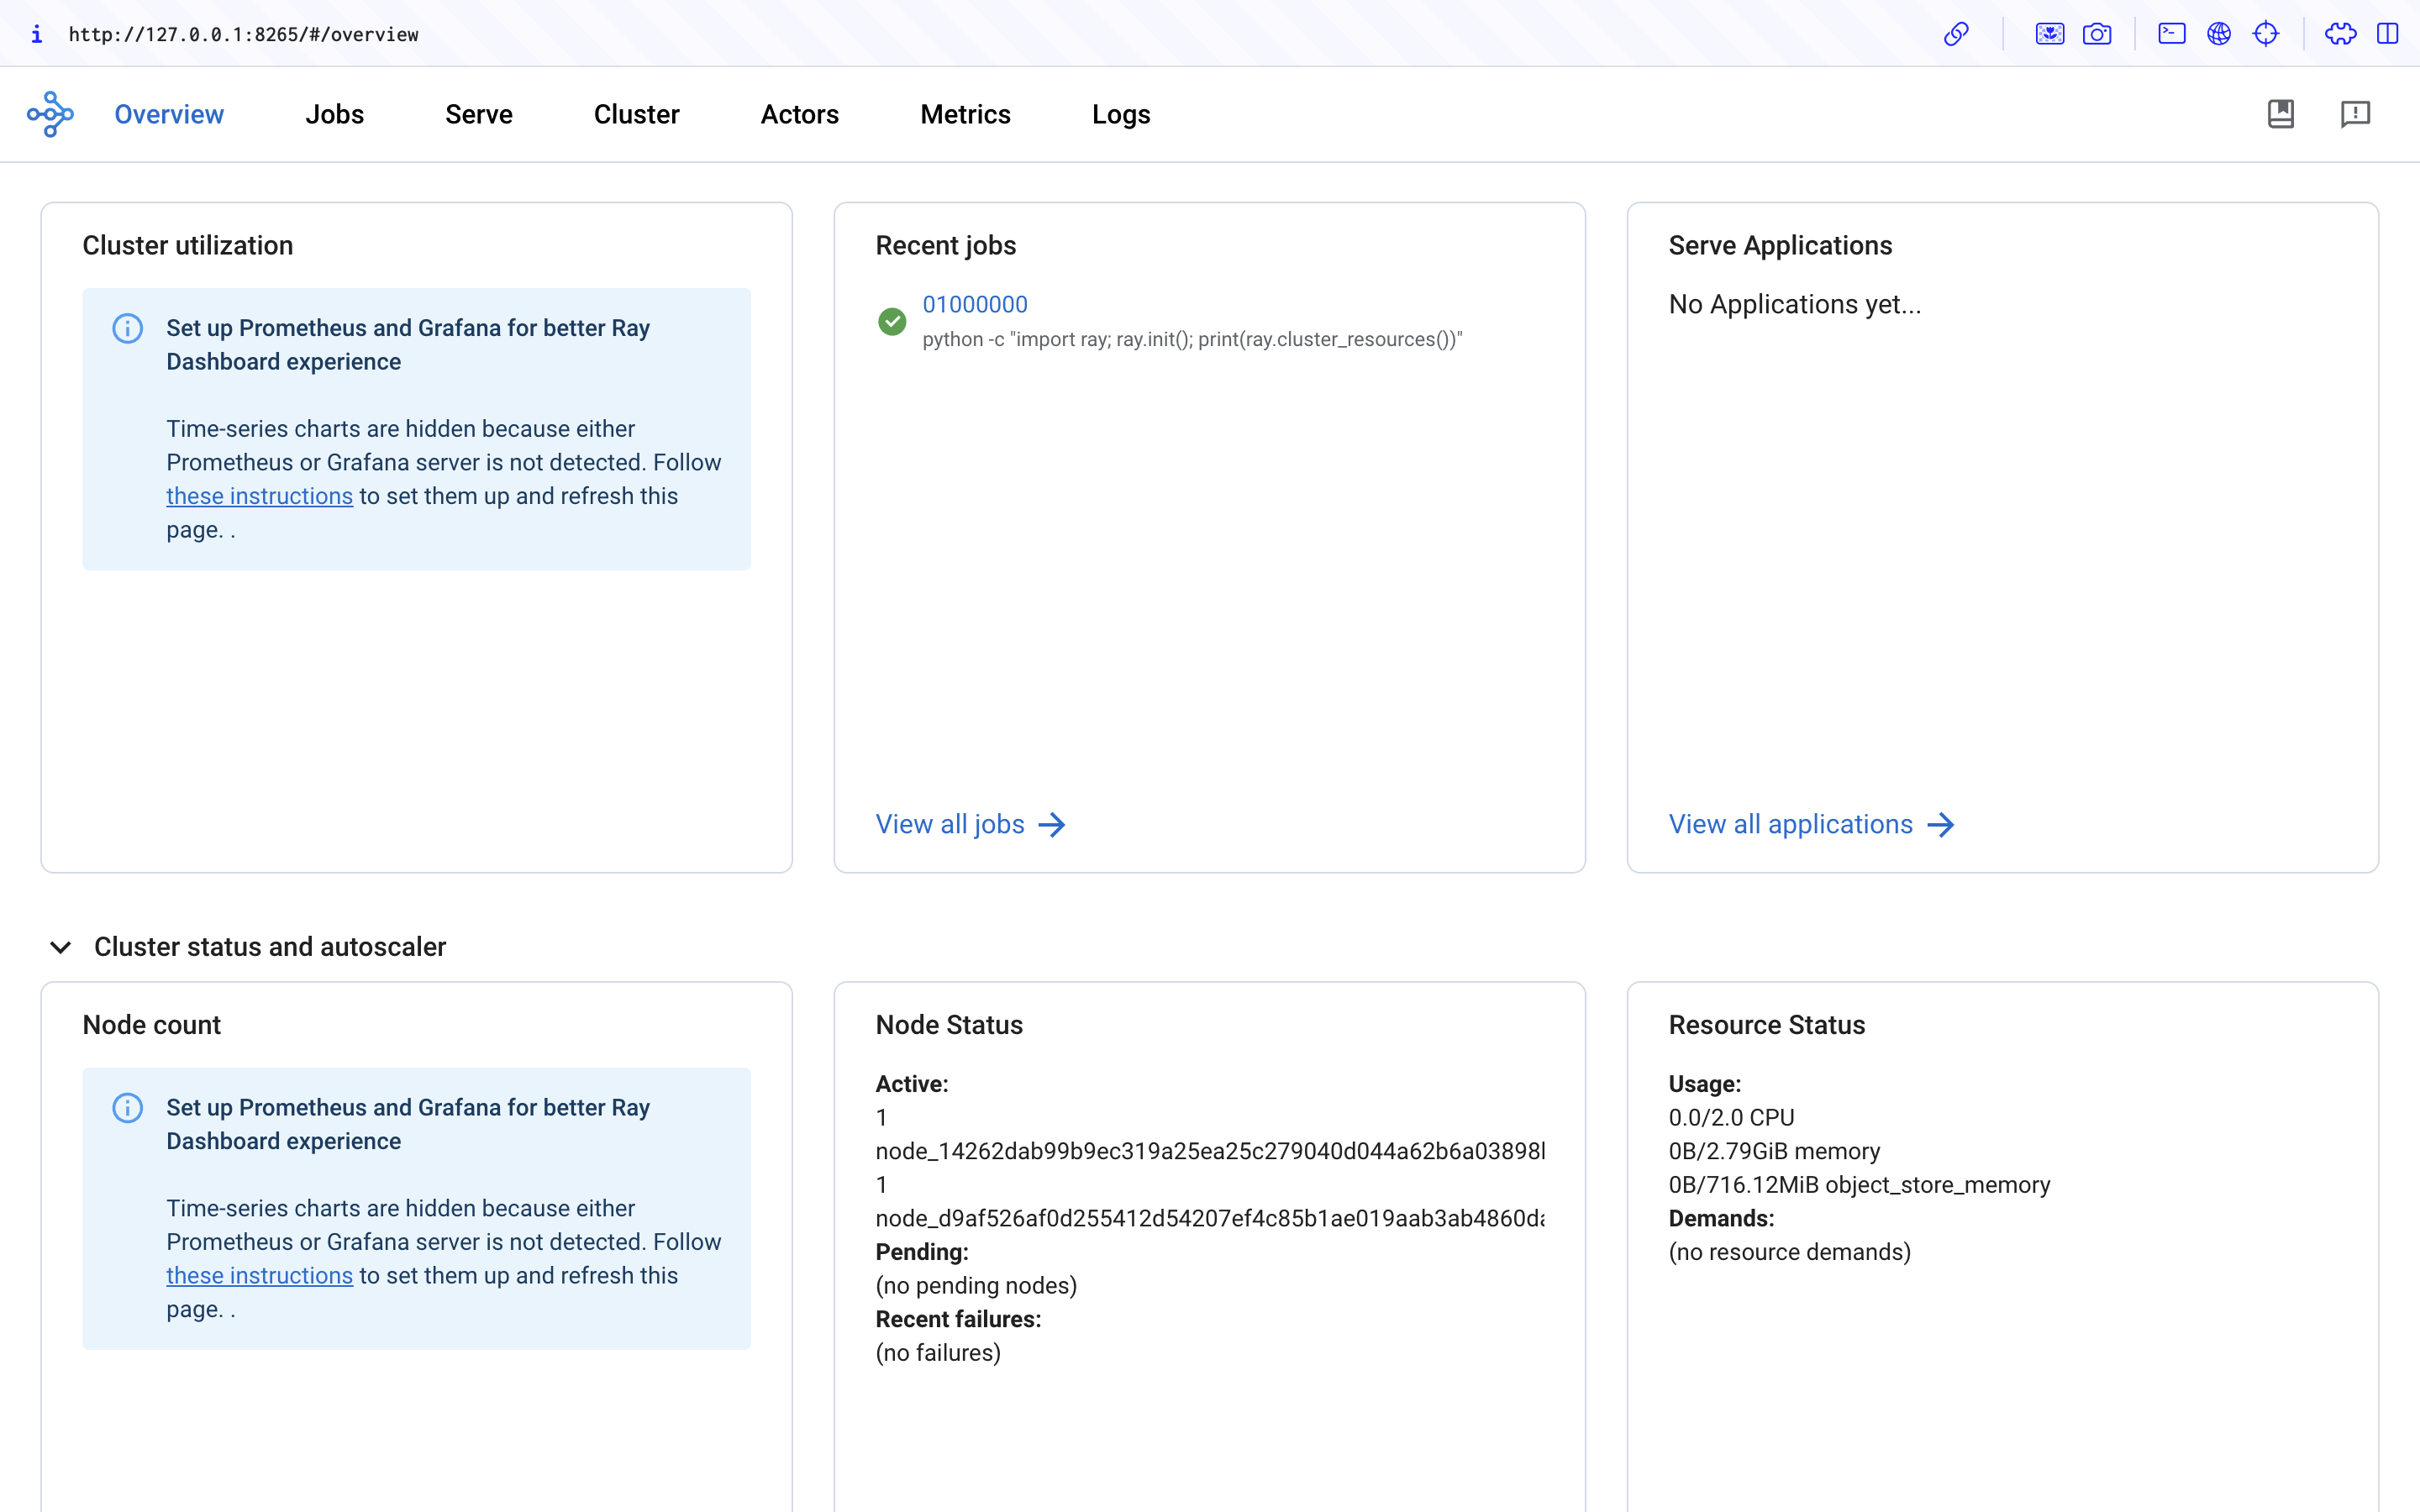Click the globe network icon
This screenshot has height=1512, width=2420.
(2219, 34)
